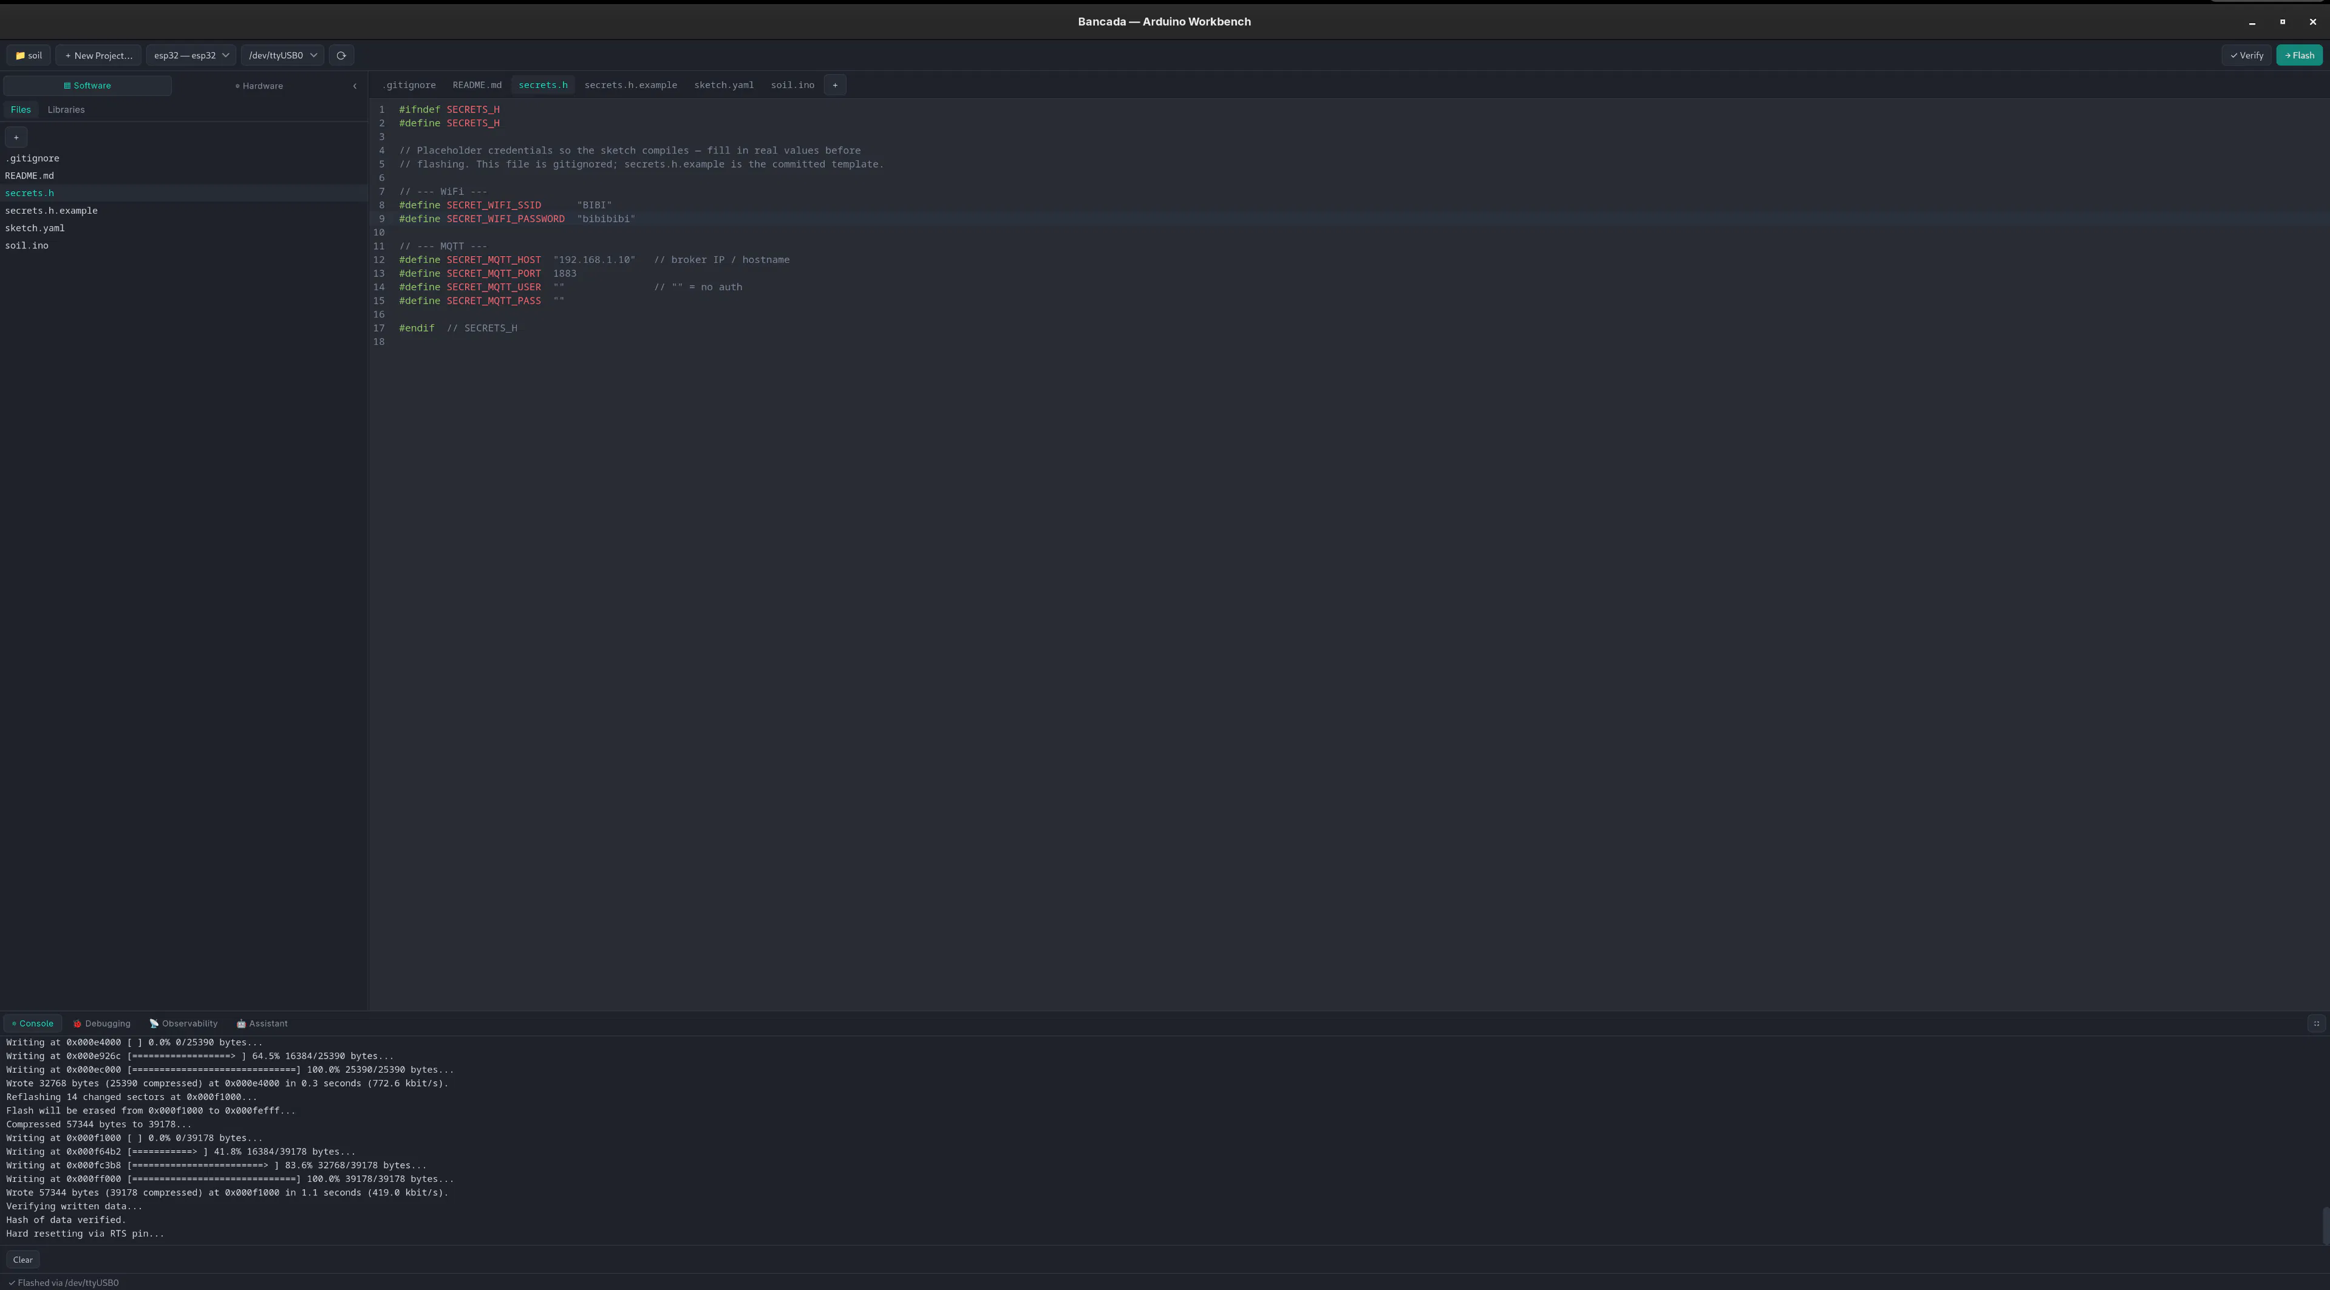The image size is (2330, 1290).
Task: Click the "Verifying written data..." console line
Action: (x=74, y=1206)
